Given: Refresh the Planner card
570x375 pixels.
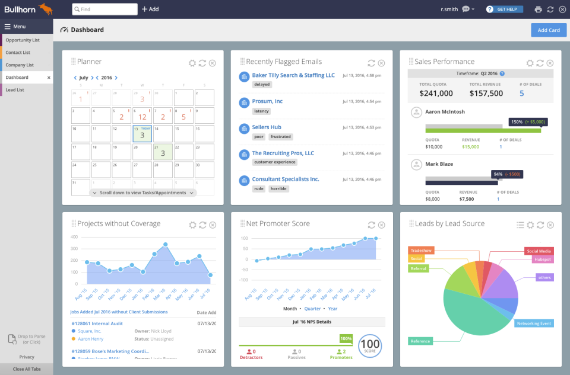Looking at the screenshot, I should pyautogui.click(x=202, y=63).
